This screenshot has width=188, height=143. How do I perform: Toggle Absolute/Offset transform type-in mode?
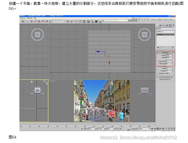[x=85, y=129]
